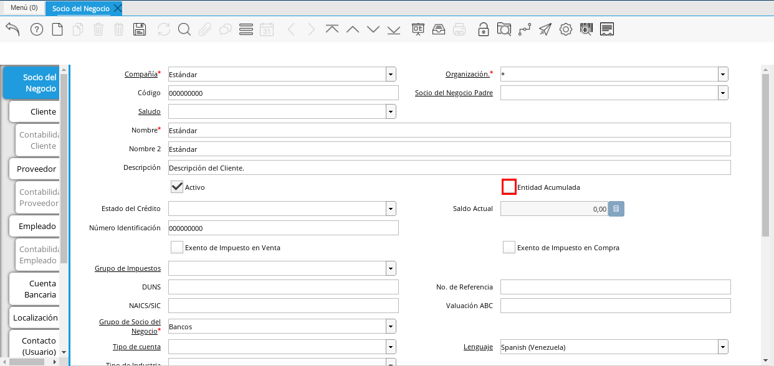774x366 pixels.
Task: Expand the Compañía dropdown arrow
Action: 391,74
